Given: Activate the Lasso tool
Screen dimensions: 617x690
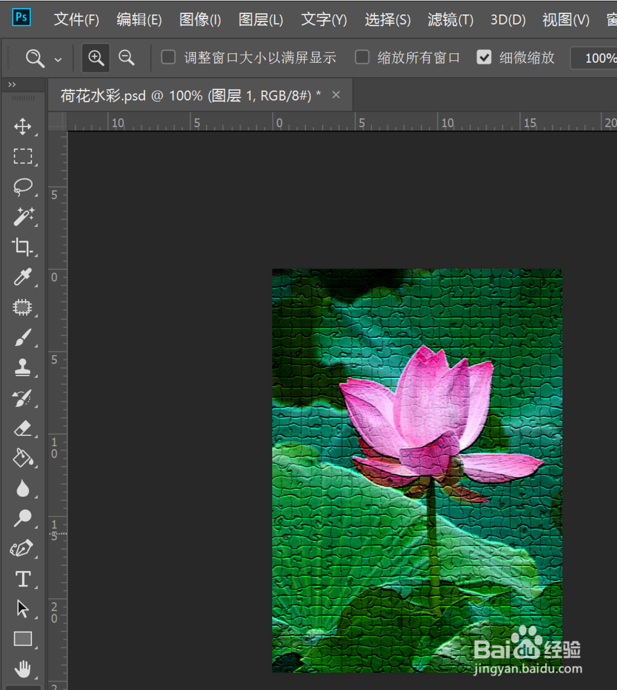Looking at the screenshot, I should 23,187.
